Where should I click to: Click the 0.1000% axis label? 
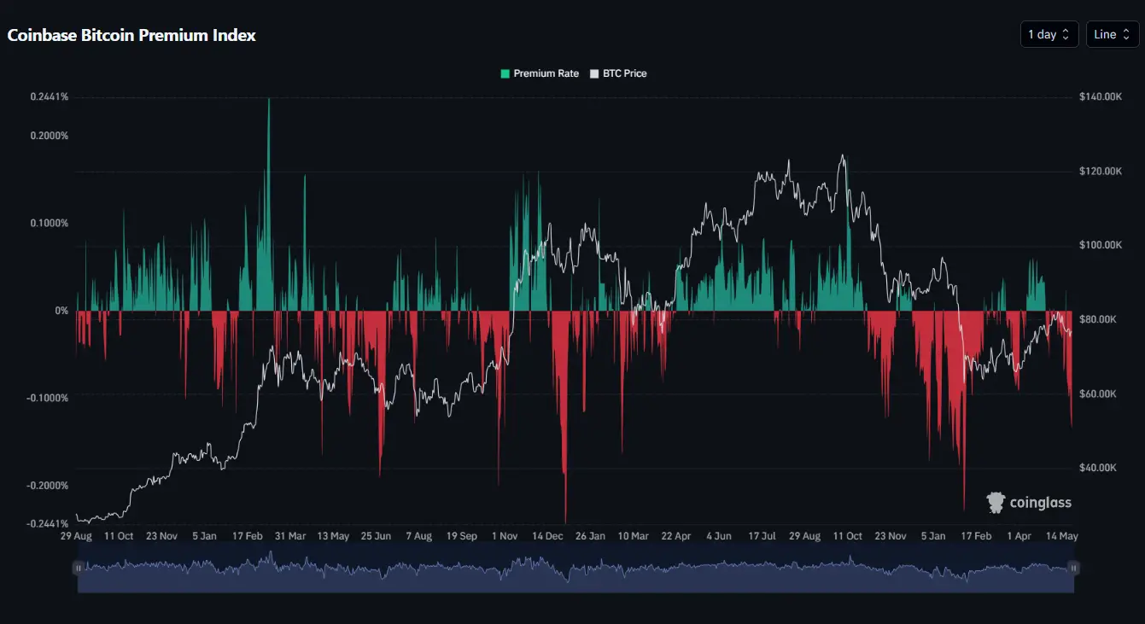pos(50,224)
